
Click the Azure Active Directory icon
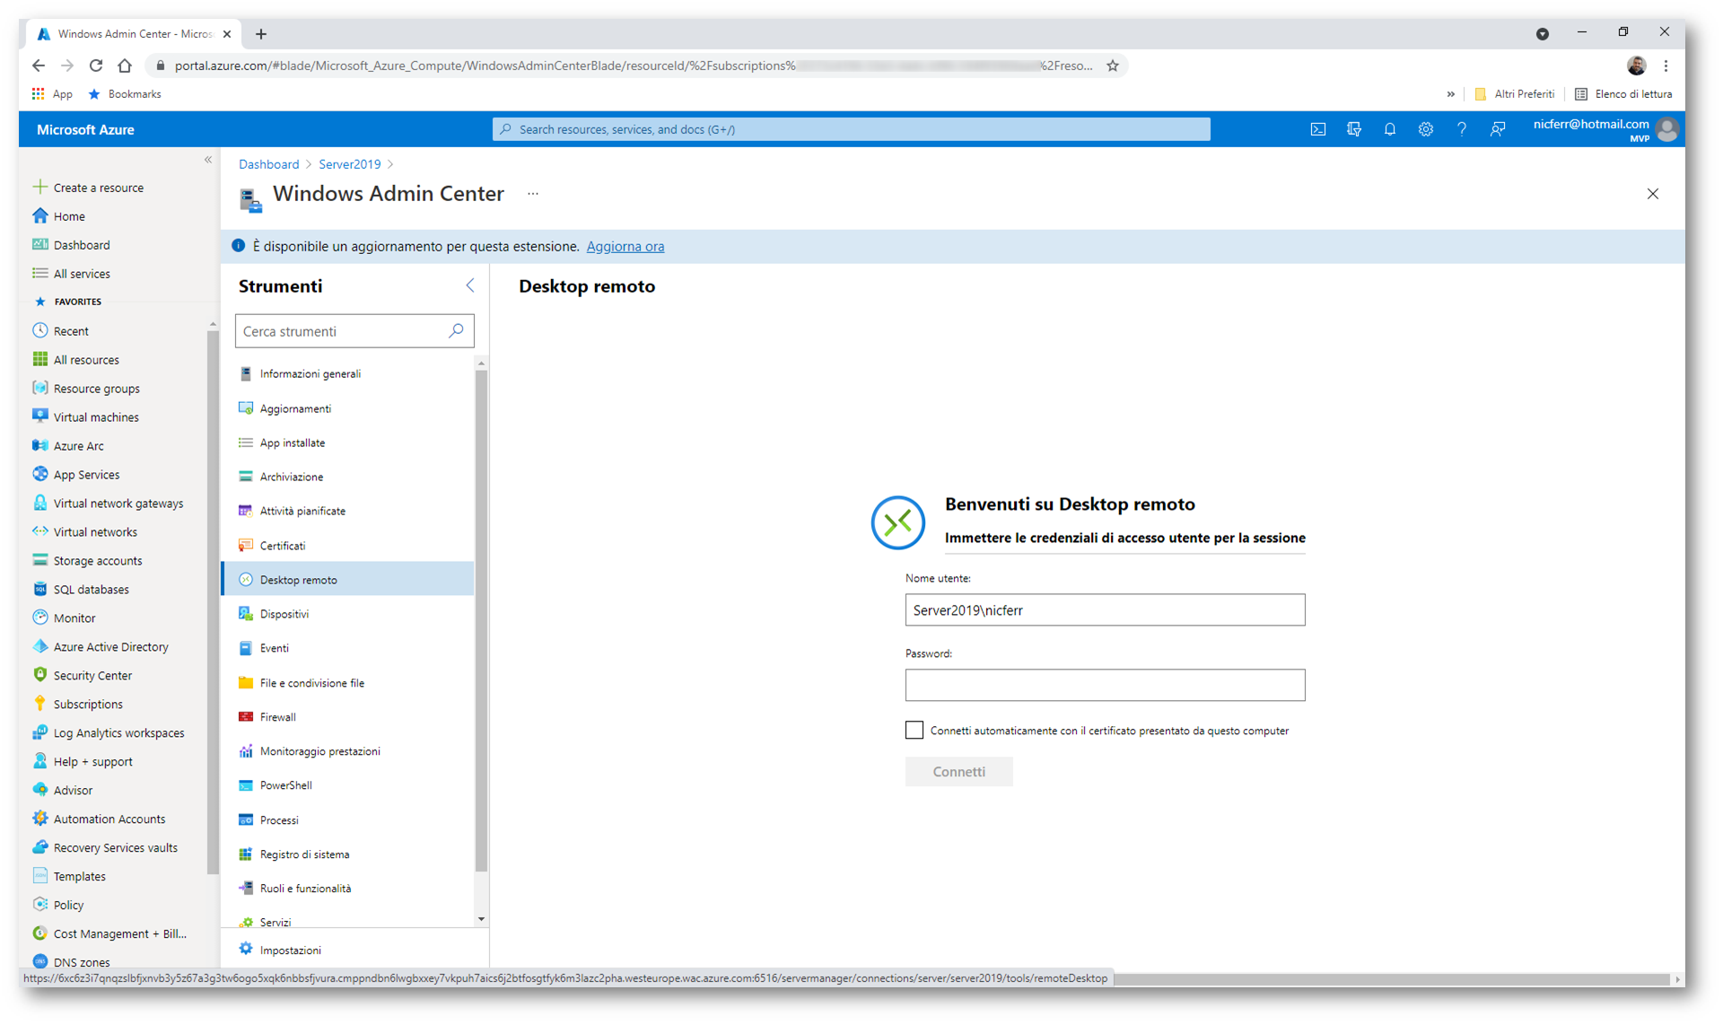click(x=40, y=646)
